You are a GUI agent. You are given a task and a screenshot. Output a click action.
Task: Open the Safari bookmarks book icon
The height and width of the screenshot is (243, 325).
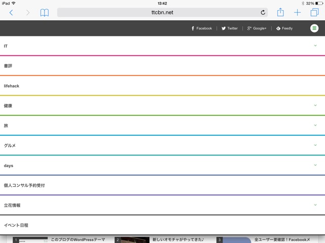45,13
